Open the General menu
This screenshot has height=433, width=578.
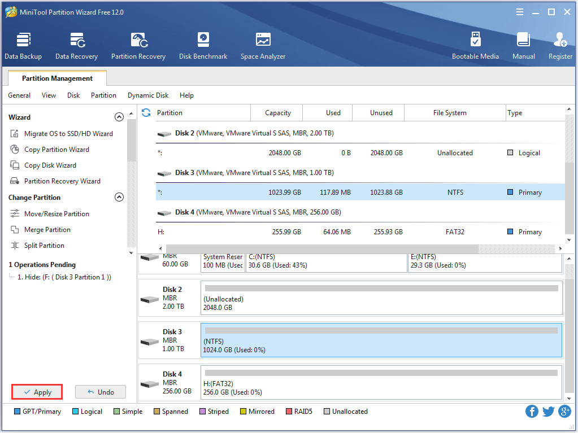(19, 95)
